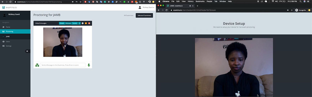The width and height of the screenshot is (312, 97).
Task: Open the People menu
Action: pos(209,1)
